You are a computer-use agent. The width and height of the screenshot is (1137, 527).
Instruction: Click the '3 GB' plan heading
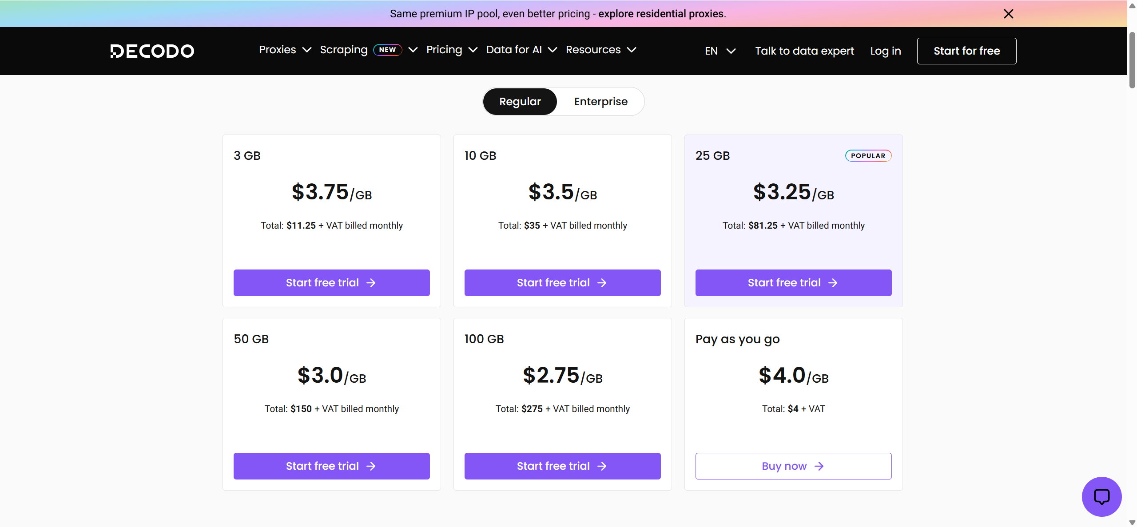(247, 156)
